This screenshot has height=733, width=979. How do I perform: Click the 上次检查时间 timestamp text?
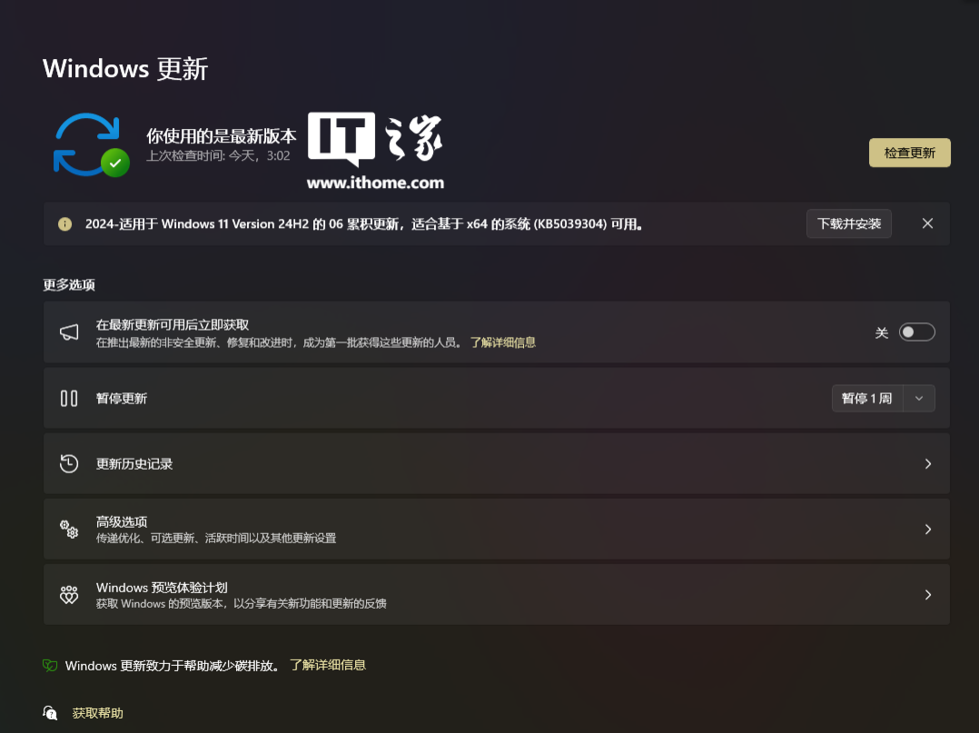[x=218, y=155]
